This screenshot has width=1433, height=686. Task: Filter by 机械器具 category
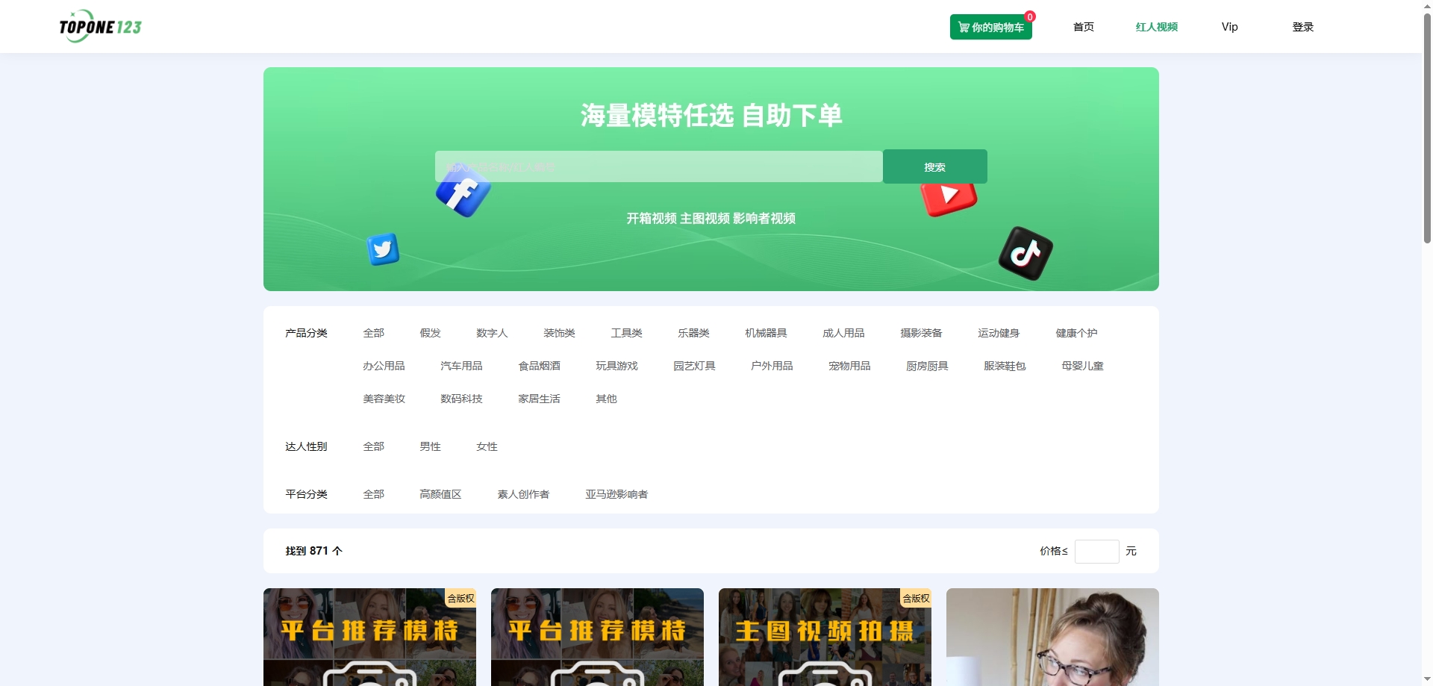[x=766, y=333]
